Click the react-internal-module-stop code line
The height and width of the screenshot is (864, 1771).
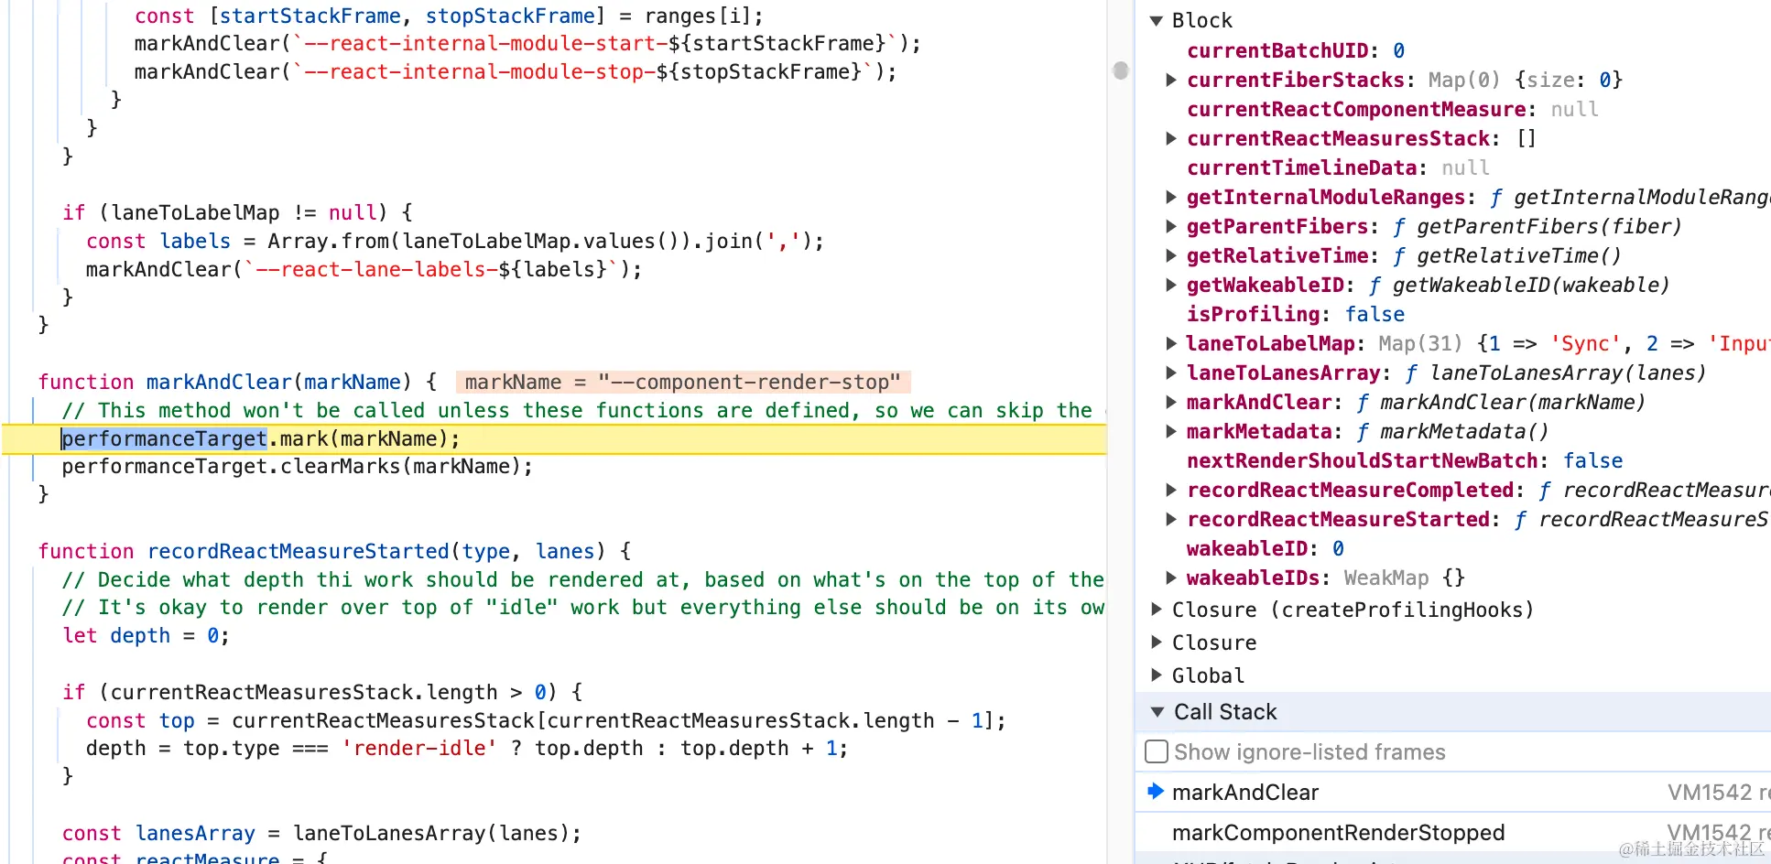coord(516,71)
